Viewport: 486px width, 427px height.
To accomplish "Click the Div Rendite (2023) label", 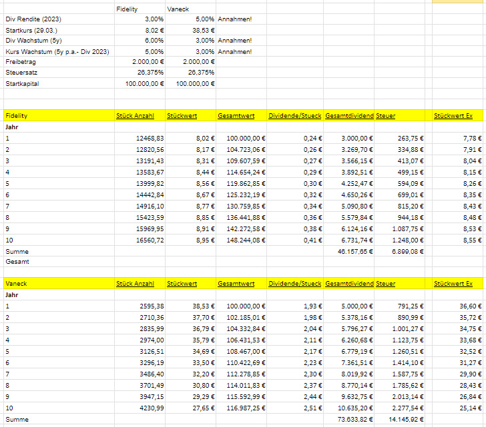I will 33,19.
